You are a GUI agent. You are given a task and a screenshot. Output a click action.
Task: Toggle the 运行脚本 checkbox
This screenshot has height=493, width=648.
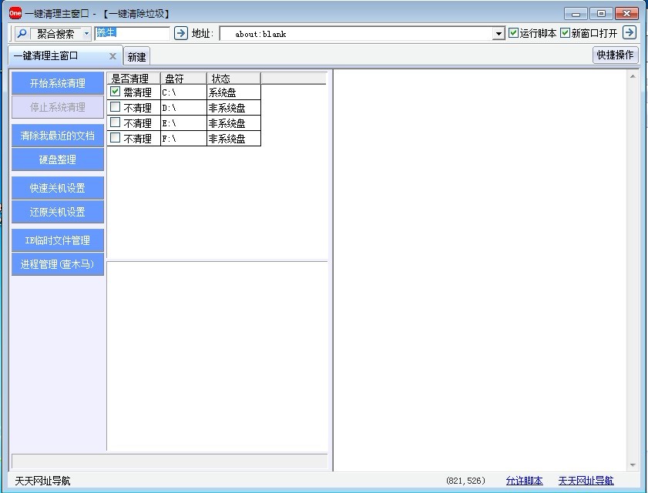click(514, 33)
